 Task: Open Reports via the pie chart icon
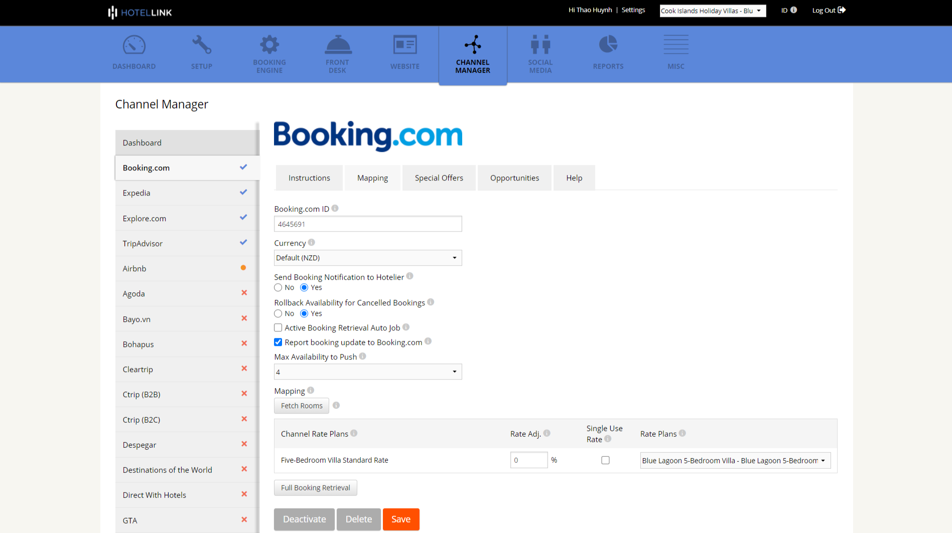(608, 45)
